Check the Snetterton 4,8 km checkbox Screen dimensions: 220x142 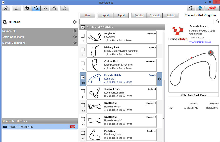click(x=83, y=105)
